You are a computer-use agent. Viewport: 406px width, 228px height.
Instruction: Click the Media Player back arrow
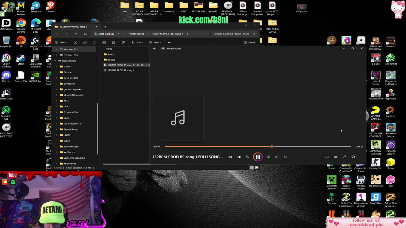tap(154, 48)
